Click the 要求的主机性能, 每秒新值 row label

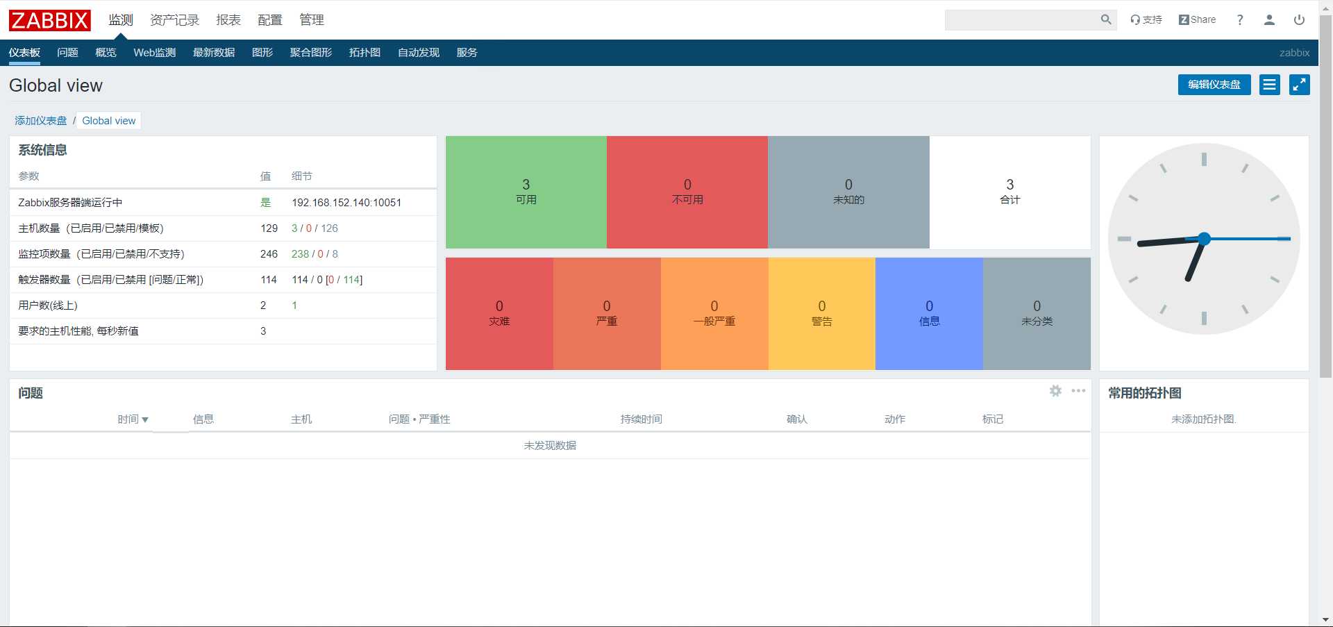78,331
